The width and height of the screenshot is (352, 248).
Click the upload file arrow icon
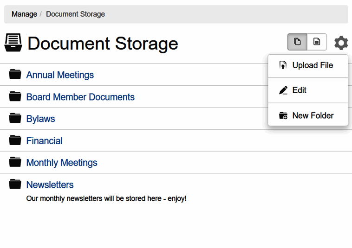[x=283, y=65]
